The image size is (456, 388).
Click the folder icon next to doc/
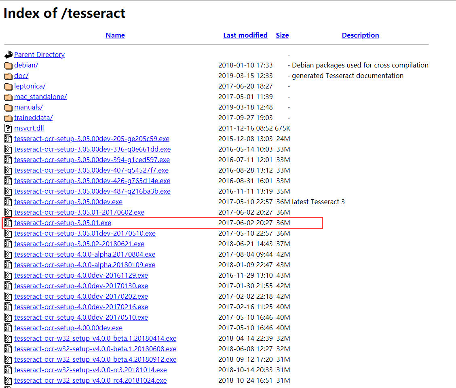tap(8, 76)
